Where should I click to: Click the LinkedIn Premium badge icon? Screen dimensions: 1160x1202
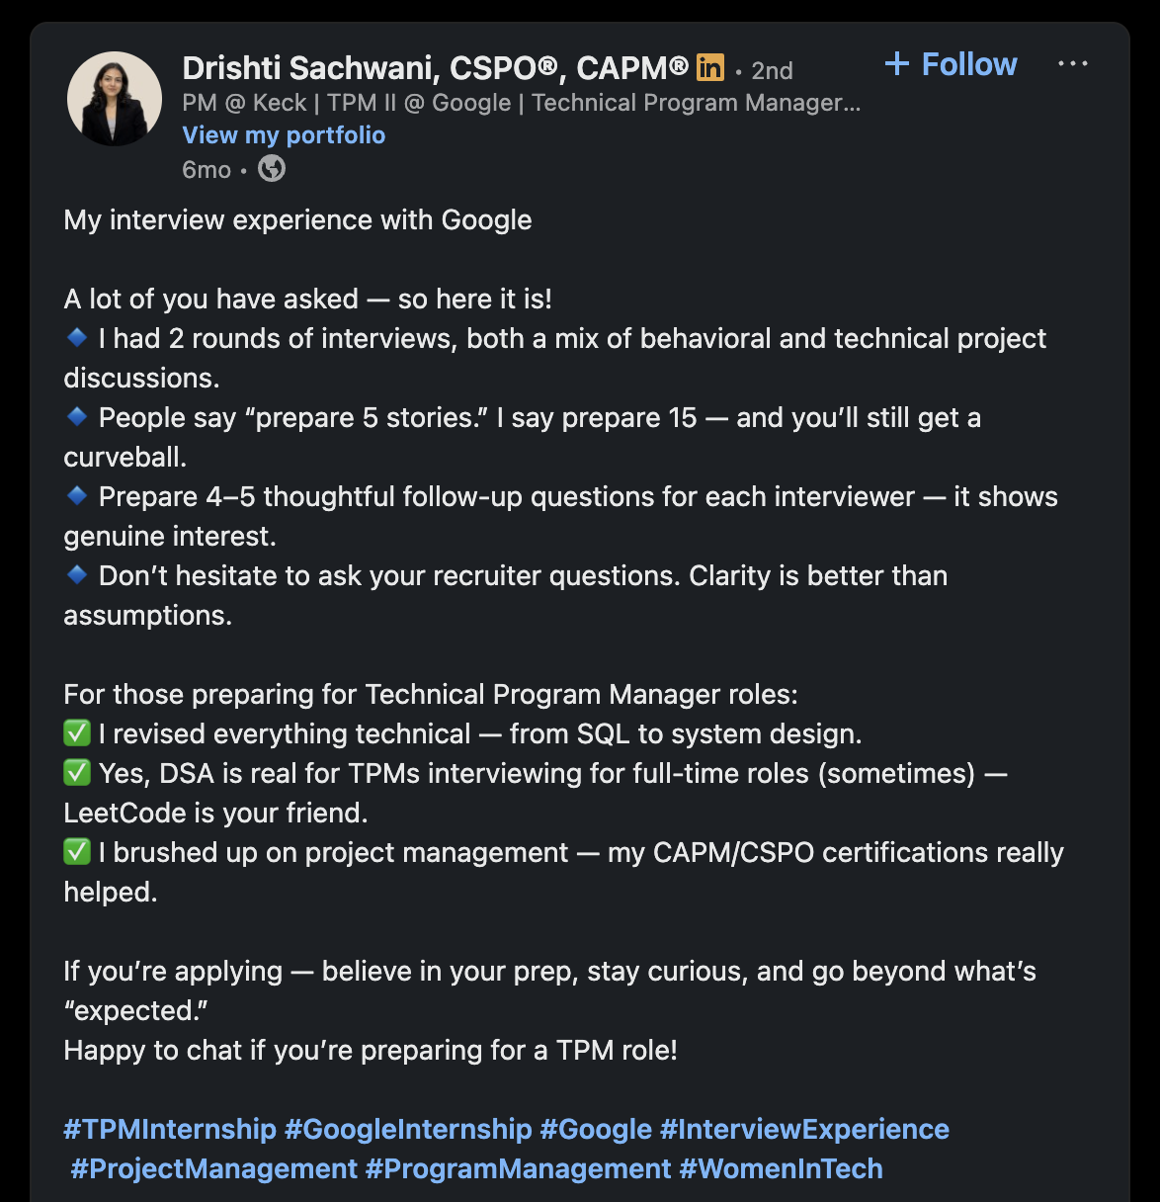pos(709,67)
